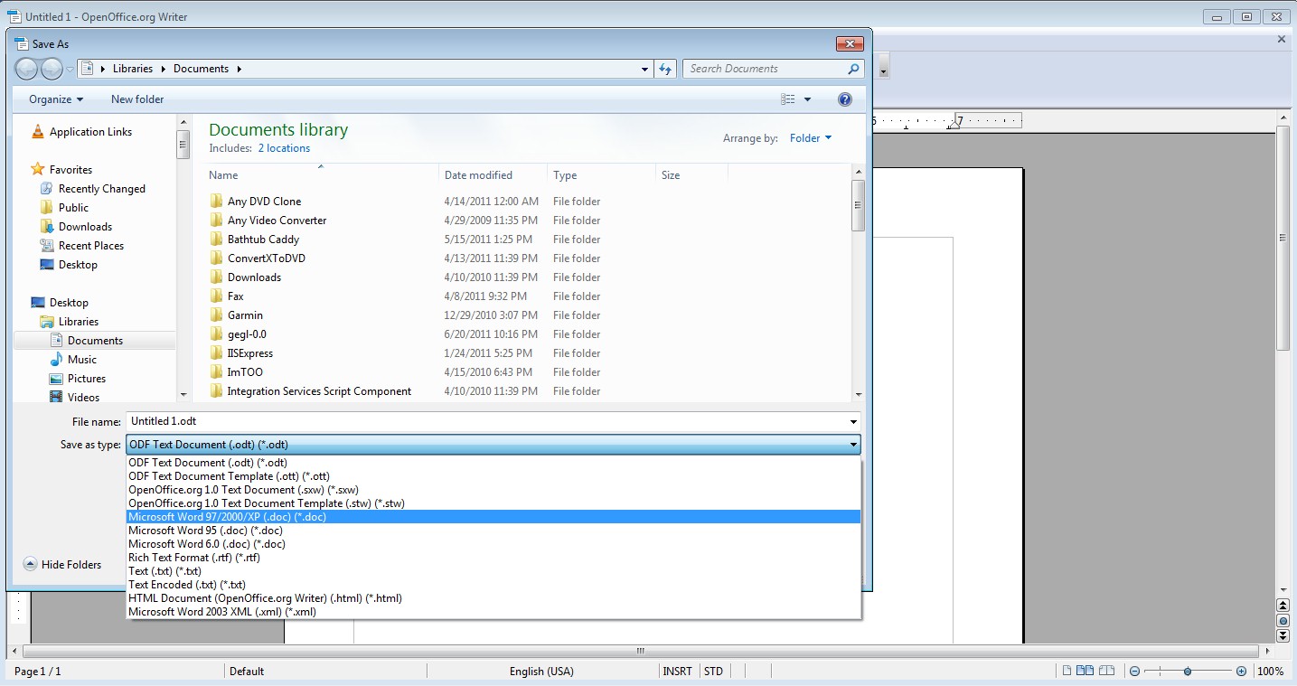Select ODF Text Document Template (.ott)
The width and height of the screenshot is (1297, 686).
(x=493, y=476)
